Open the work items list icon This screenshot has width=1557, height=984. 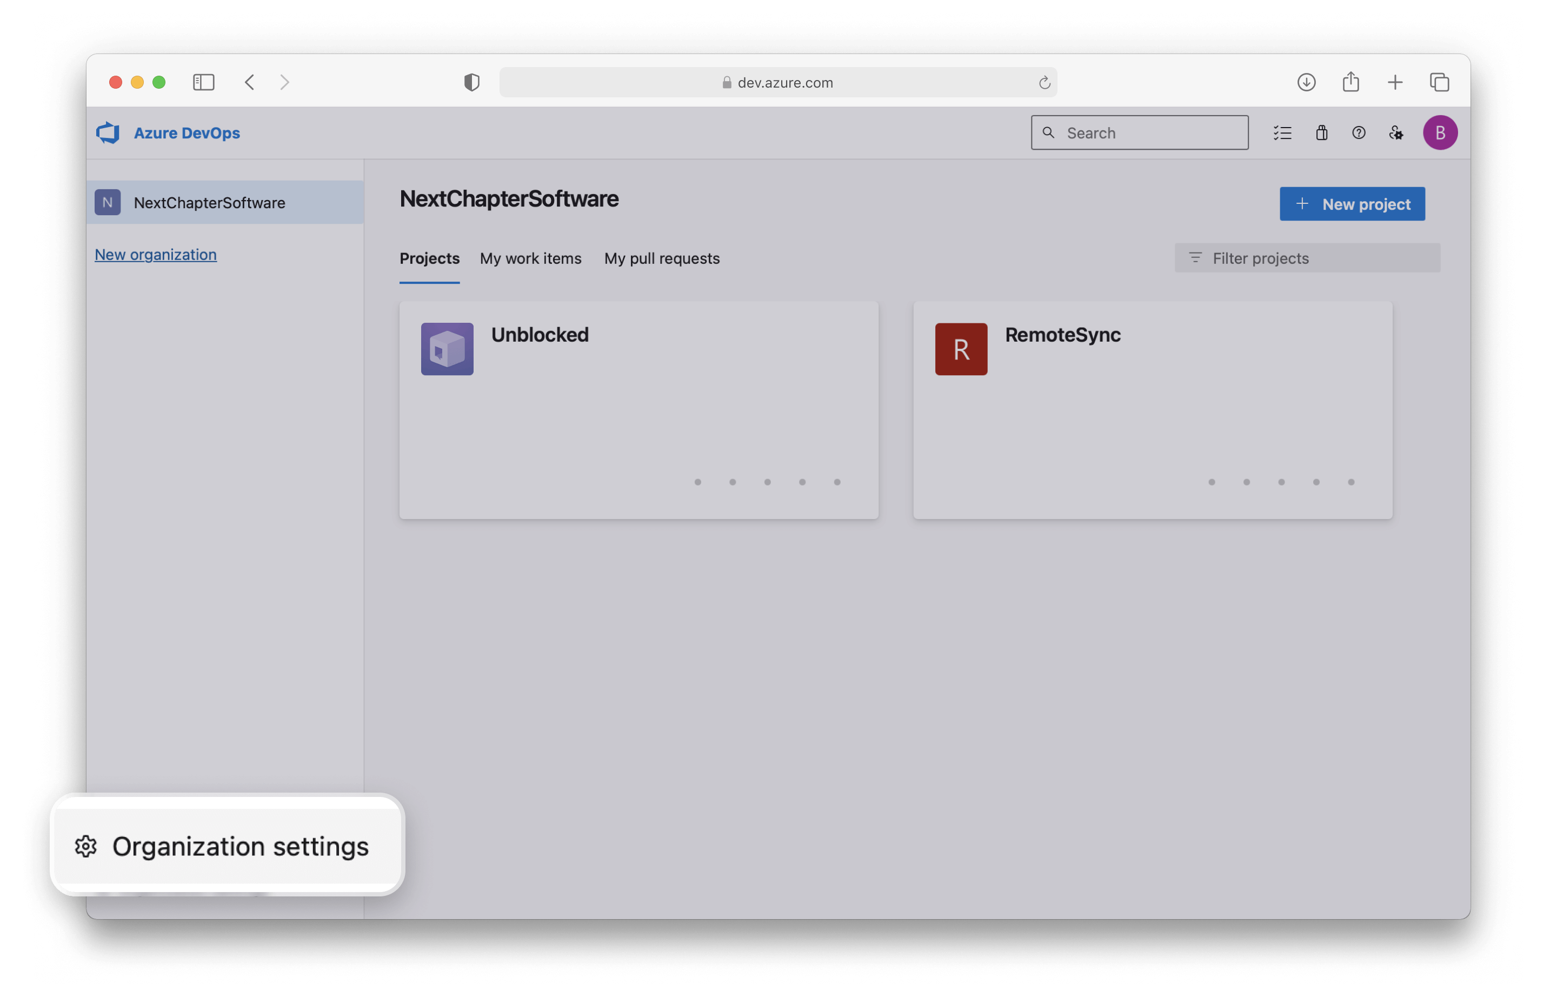(x=1283, y=132)
